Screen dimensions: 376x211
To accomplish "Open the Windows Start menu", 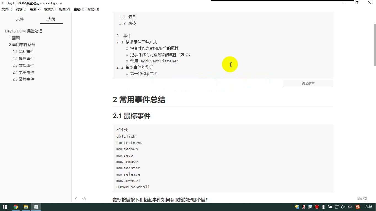I will pos(5,207).
